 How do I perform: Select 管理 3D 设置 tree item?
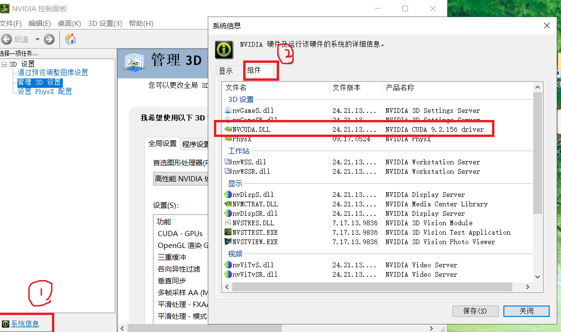pyautogui.click(x=39, y=82)
